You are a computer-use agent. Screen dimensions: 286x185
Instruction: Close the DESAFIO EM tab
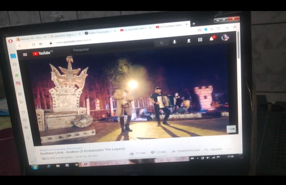coord(150,28)
